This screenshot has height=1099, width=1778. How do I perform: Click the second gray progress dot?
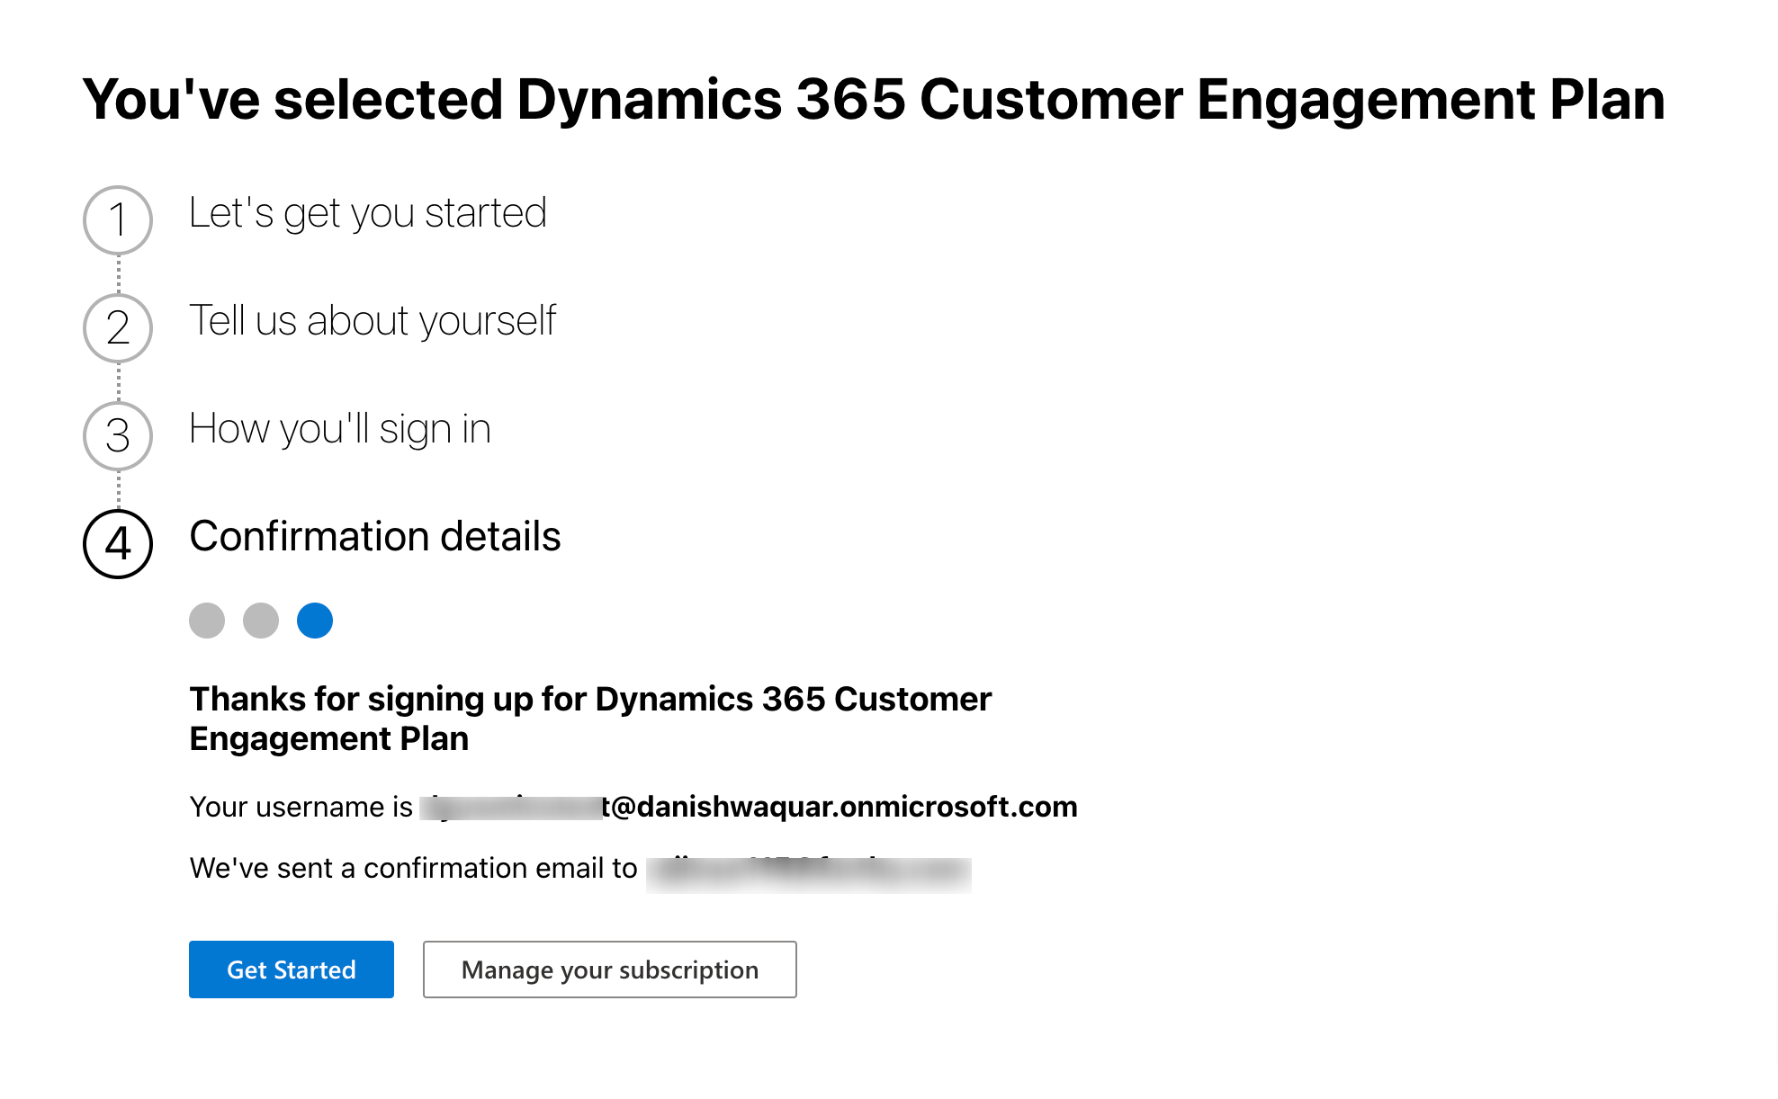[261, 620]
